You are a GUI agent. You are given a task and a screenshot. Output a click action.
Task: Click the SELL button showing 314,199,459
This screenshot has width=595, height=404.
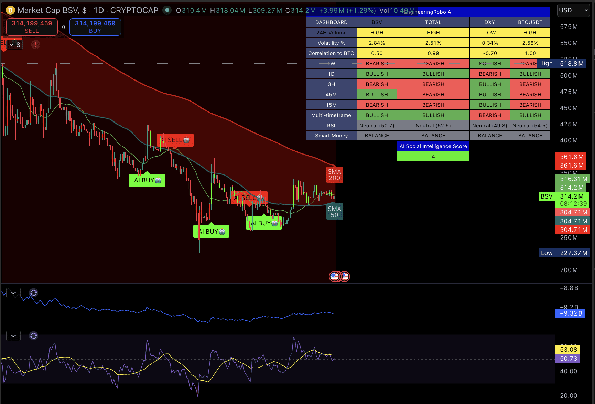31,27
